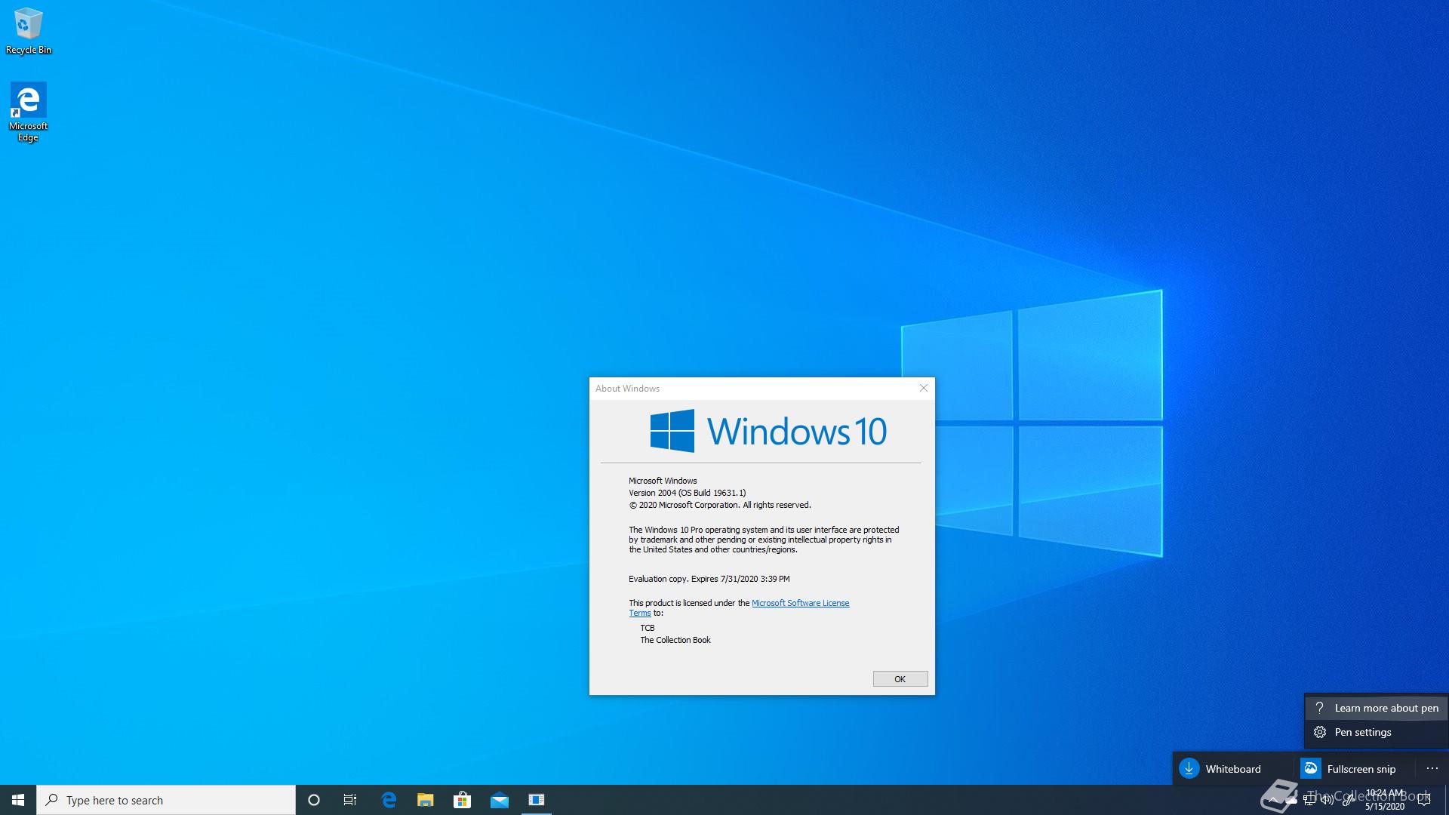The width and height of the screenshot is (1449, 815).
Task: Close the About Windows dialog
Action: pyautogui.click(x=924, y=388)
